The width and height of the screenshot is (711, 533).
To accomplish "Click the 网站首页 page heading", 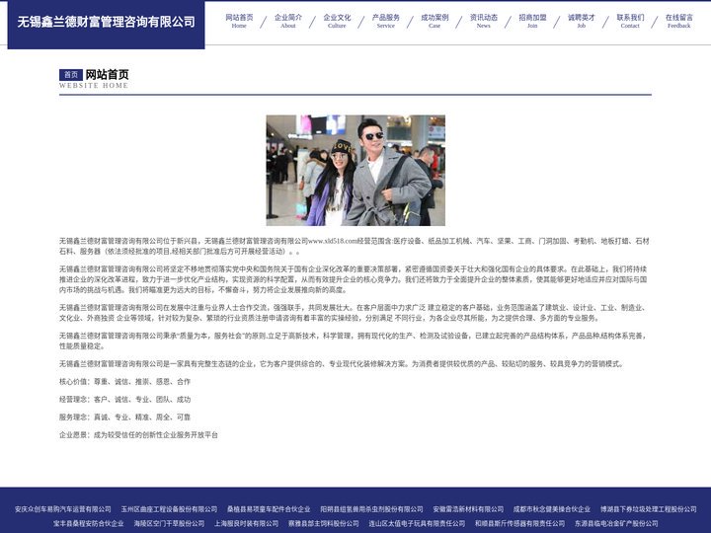I will pyautogui.click(x=107, y=74).
